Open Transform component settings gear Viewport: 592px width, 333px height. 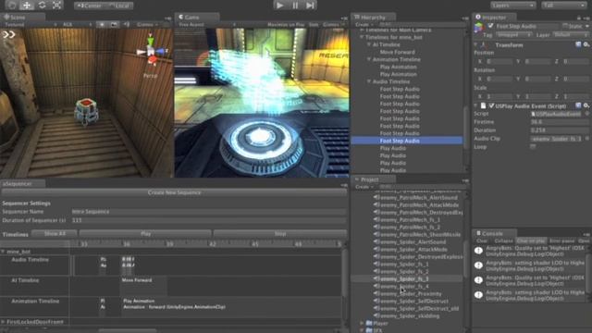(586, 44)
